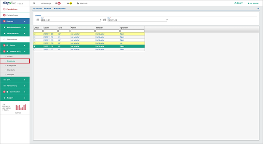Sort by the Fahrer column header

(83, 28)
